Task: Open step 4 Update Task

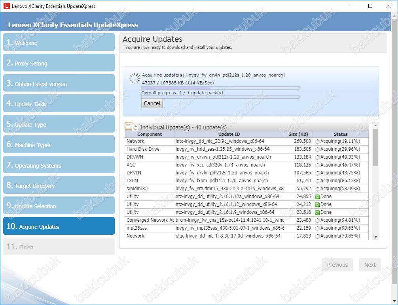Action: pos(59,103)
